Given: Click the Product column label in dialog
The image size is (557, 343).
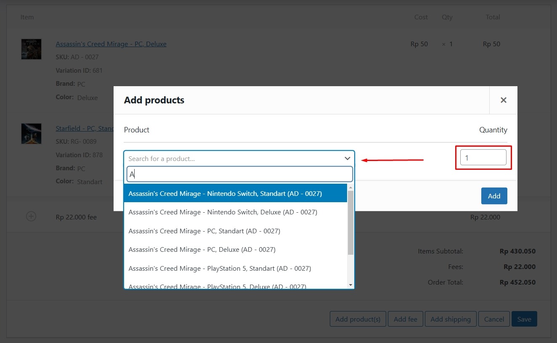Looking at the screenshot, I should click(137, 130).
